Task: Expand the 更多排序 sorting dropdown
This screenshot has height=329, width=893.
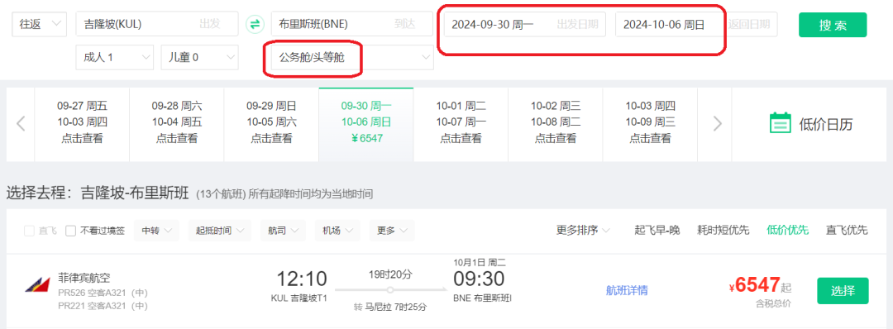Action: click(583, 231)
